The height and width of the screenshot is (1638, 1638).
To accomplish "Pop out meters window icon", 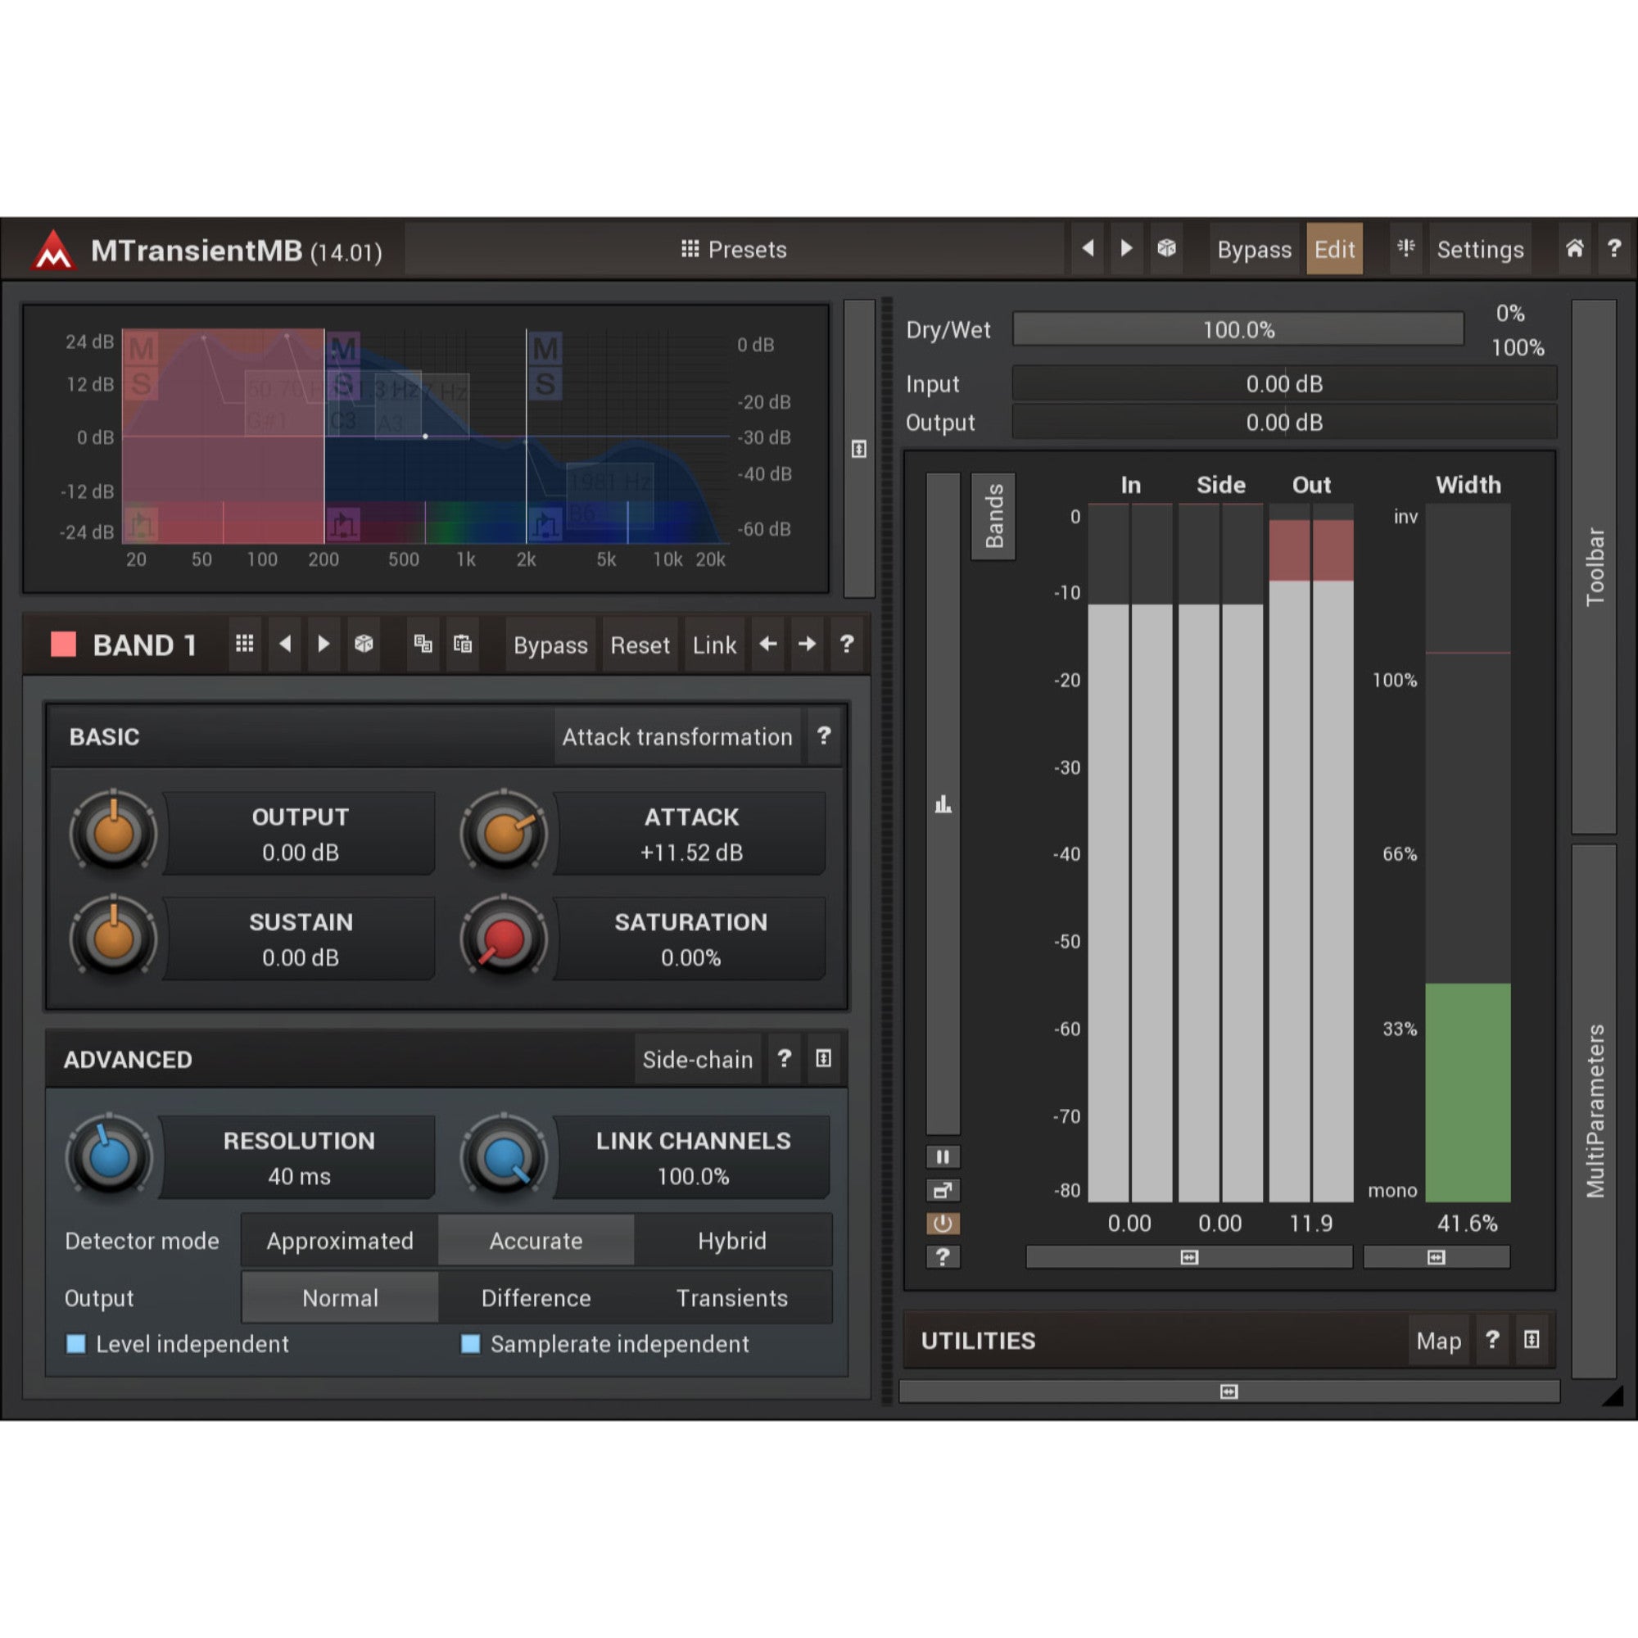I will click(x=943, y=1190).
